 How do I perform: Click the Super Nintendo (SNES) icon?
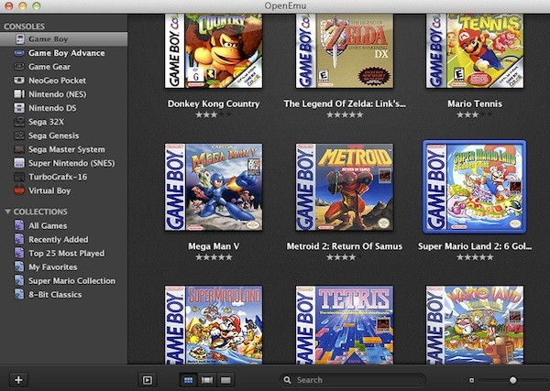19,163
